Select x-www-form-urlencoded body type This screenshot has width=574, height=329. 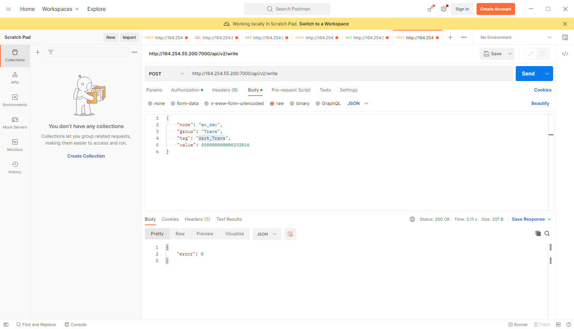234,103
